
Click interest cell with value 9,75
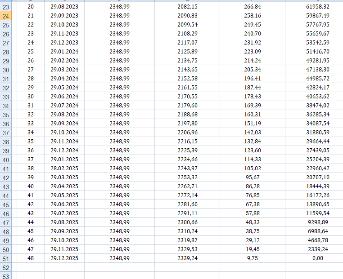coord(252,258)
